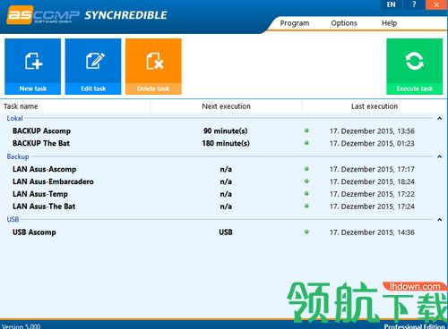Collapse the Backup group

440,156
